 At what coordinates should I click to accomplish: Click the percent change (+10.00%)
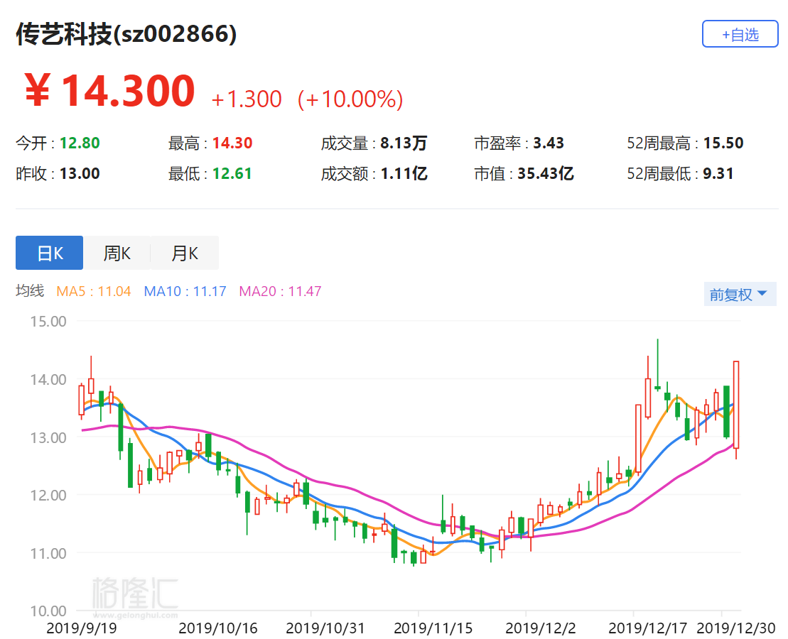point(350,99)
